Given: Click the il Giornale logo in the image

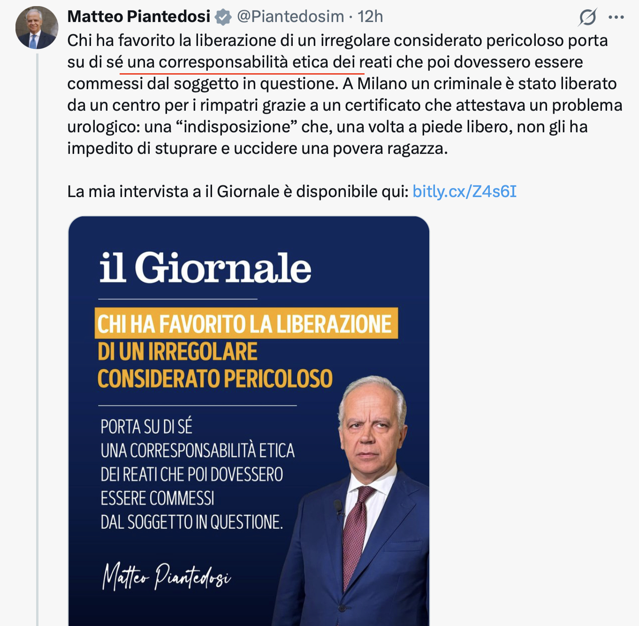Looking at the screenshot, I should [x=205, y=267].
